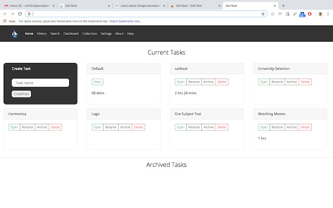Switch to Sail Boat - Edit Item tab

pos(196,6)
